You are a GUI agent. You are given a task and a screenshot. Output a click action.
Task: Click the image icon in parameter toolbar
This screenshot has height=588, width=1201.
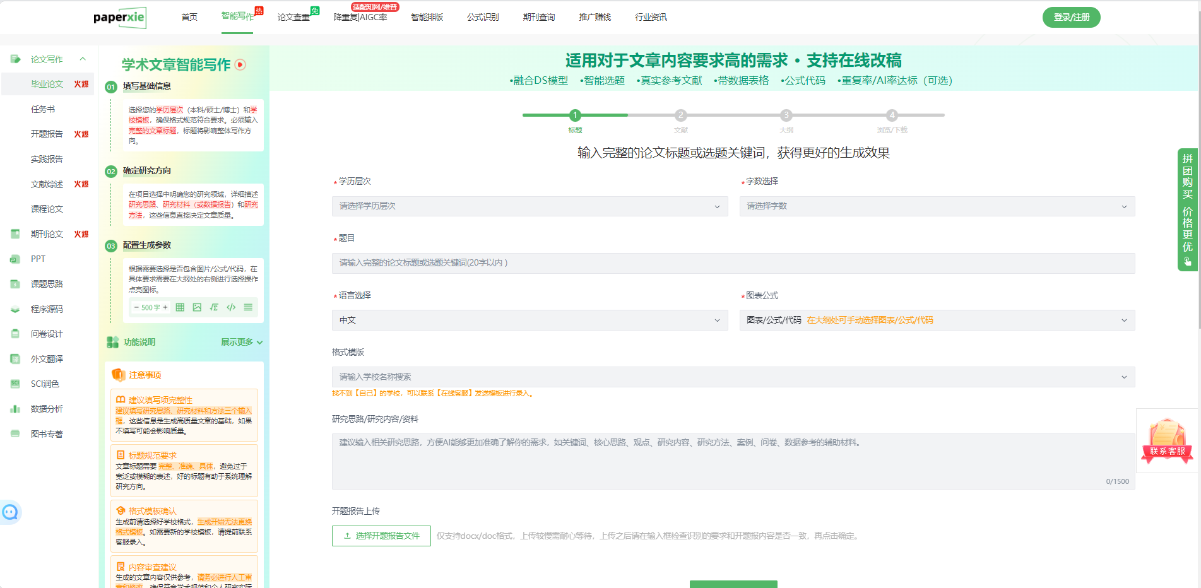click(x=197, y=307)
